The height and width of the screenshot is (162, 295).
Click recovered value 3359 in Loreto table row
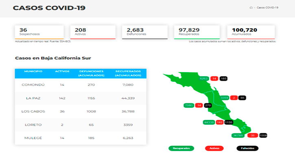point(128,125)
